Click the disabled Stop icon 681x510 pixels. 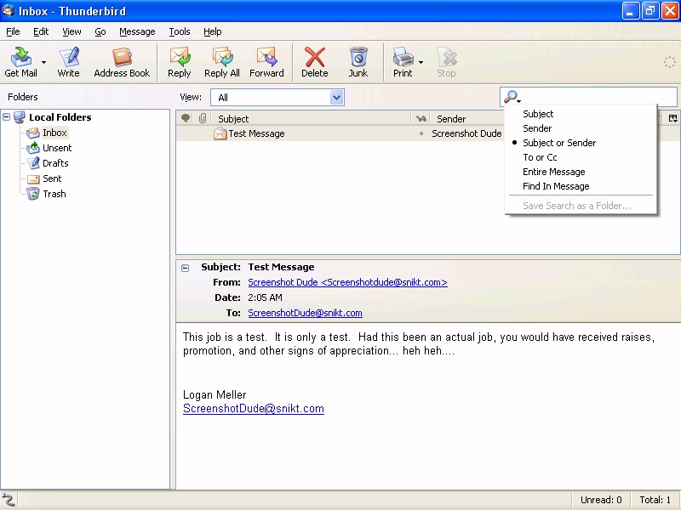tap(446, 62)
